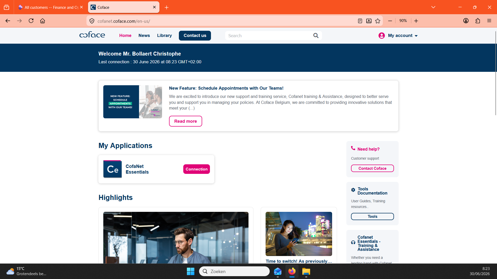Screen dimensions: 497x279
Task: Open a new tab with the plus button
Action: [167, 7]
